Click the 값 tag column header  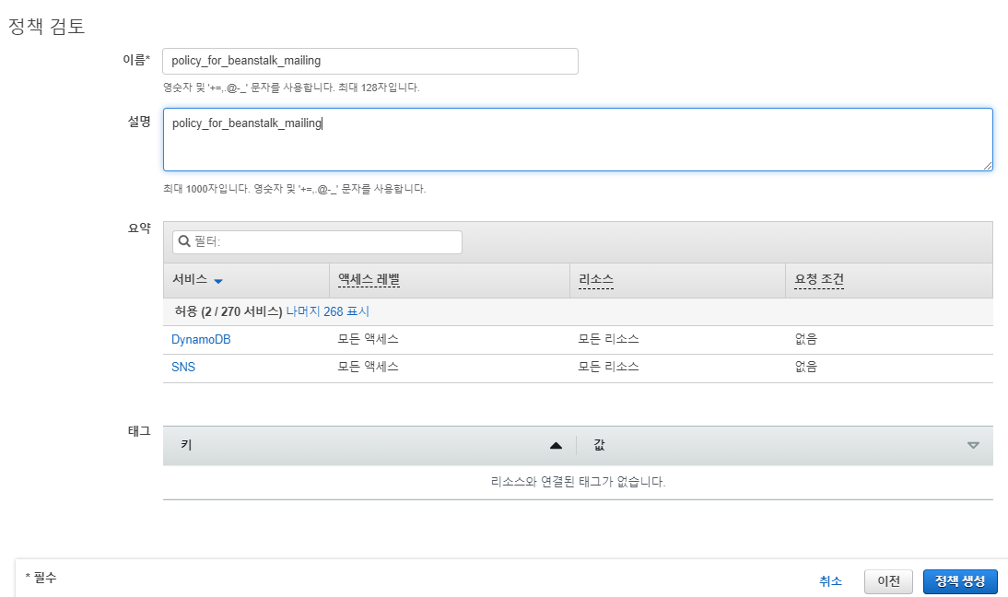(599, 445)
